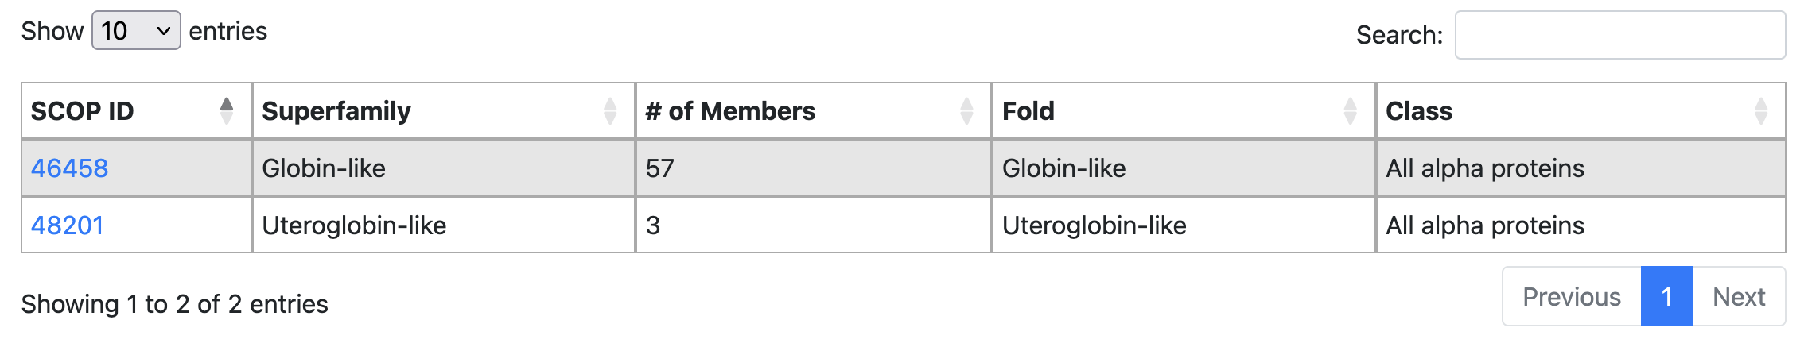Go to Previous page
This screenshot has width=1804, height=343.
tap(1572, 297)
